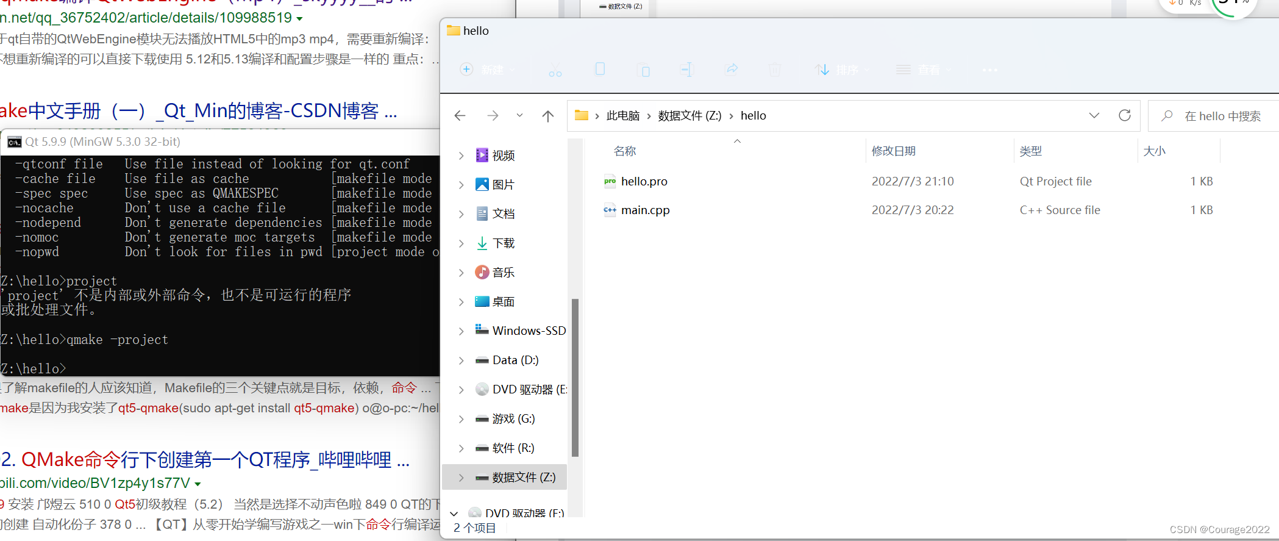Screen dimensions: 1279x541
Task: Open the qmake中文手册 CSDN search result
Action: pyautogui.click(x=199, y=110)
